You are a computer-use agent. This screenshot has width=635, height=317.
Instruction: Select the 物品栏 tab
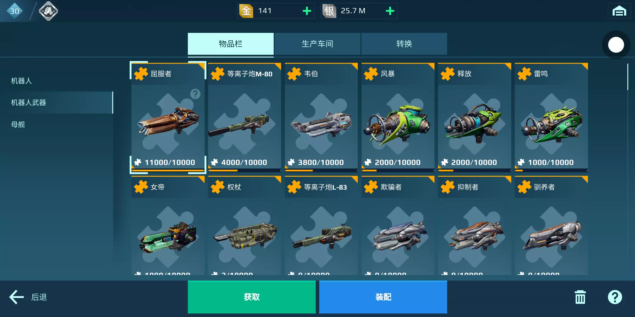(x=231, y=44)
